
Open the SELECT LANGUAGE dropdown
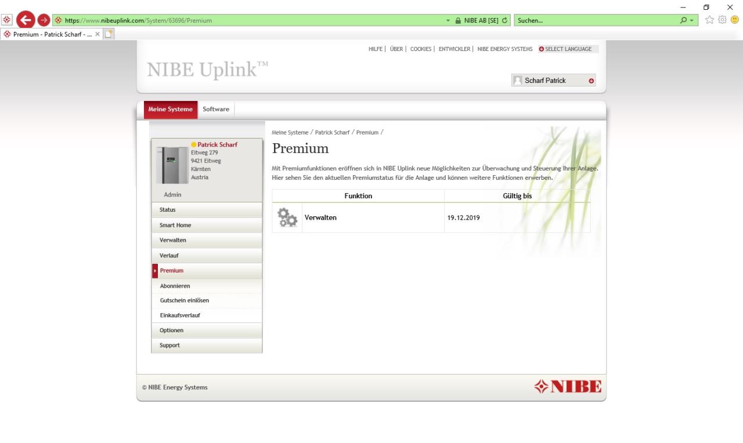point(568,49)
